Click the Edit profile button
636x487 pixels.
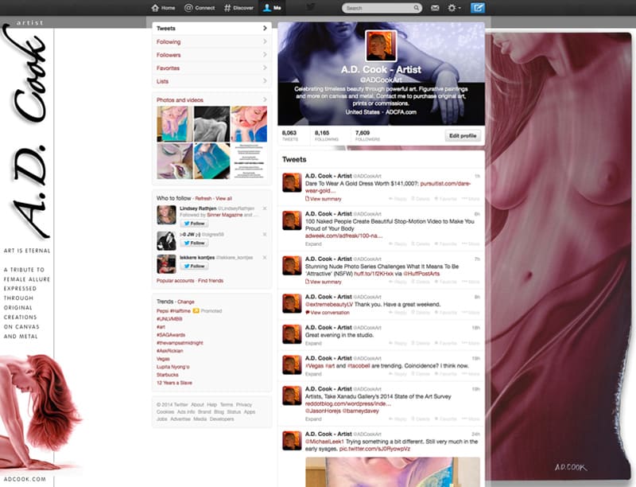point(463,135)
